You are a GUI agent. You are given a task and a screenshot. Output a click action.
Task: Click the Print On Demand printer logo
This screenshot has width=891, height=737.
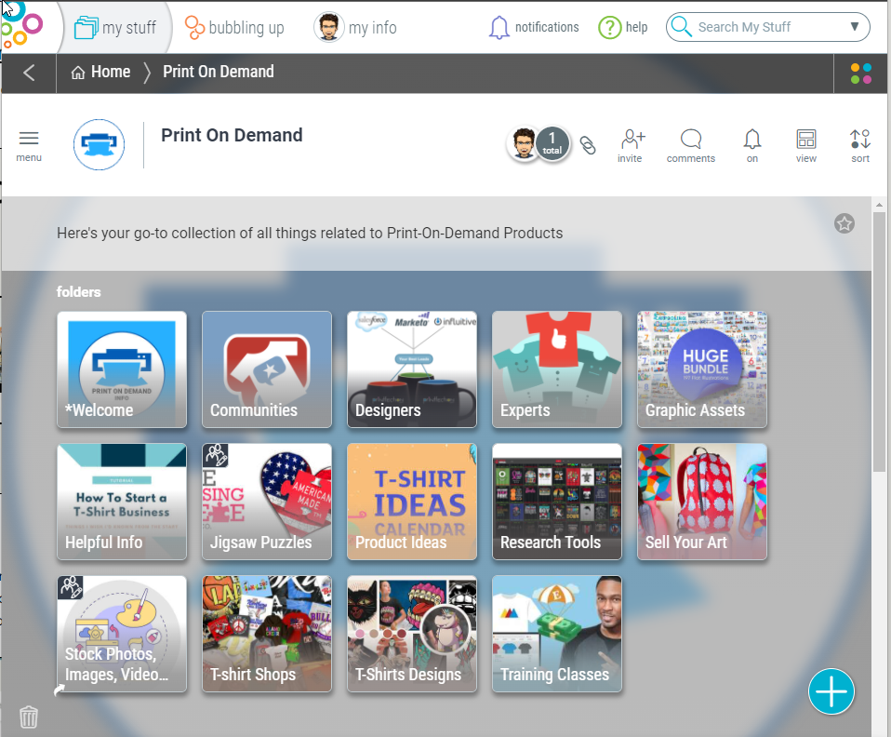point(99,144)
